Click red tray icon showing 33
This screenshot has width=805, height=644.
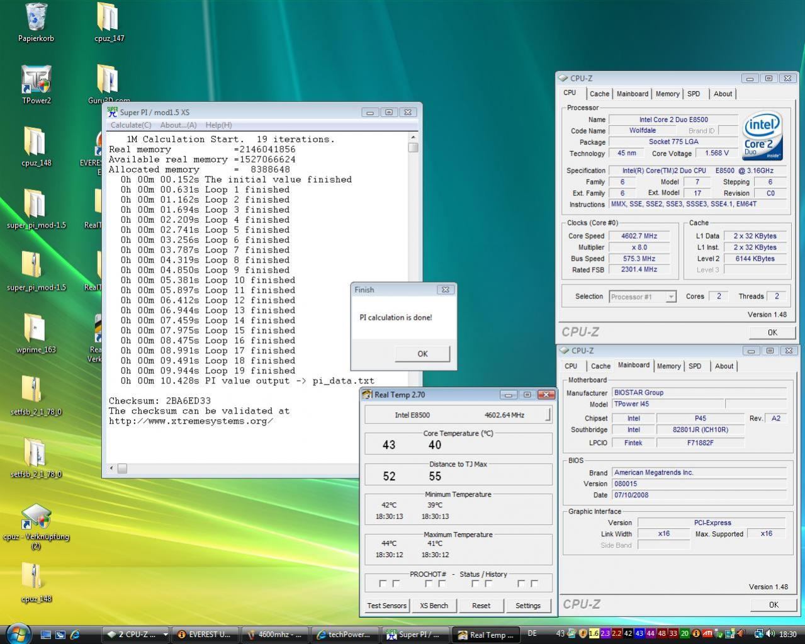pos(673,634)
